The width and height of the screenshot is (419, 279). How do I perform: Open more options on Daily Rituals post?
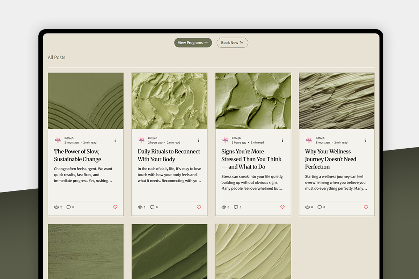click(x=199, y=140)
